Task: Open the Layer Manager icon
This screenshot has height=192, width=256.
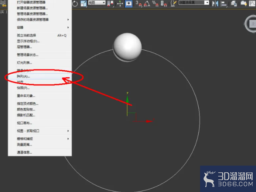Action: point(234,4)
